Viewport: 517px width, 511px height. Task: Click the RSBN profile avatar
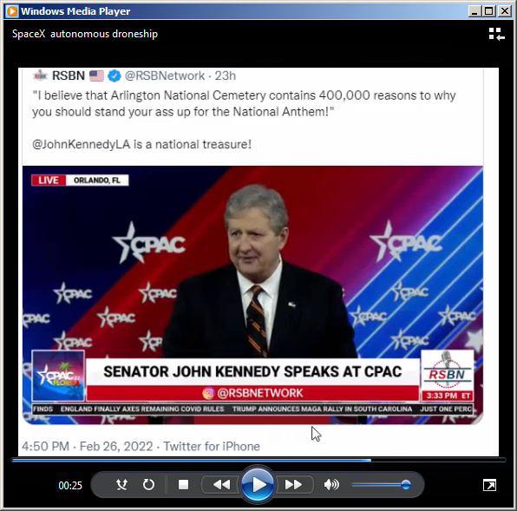tap(41, 75)
